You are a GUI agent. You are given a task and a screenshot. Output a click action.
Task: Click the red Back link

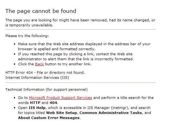click(39, 64)
